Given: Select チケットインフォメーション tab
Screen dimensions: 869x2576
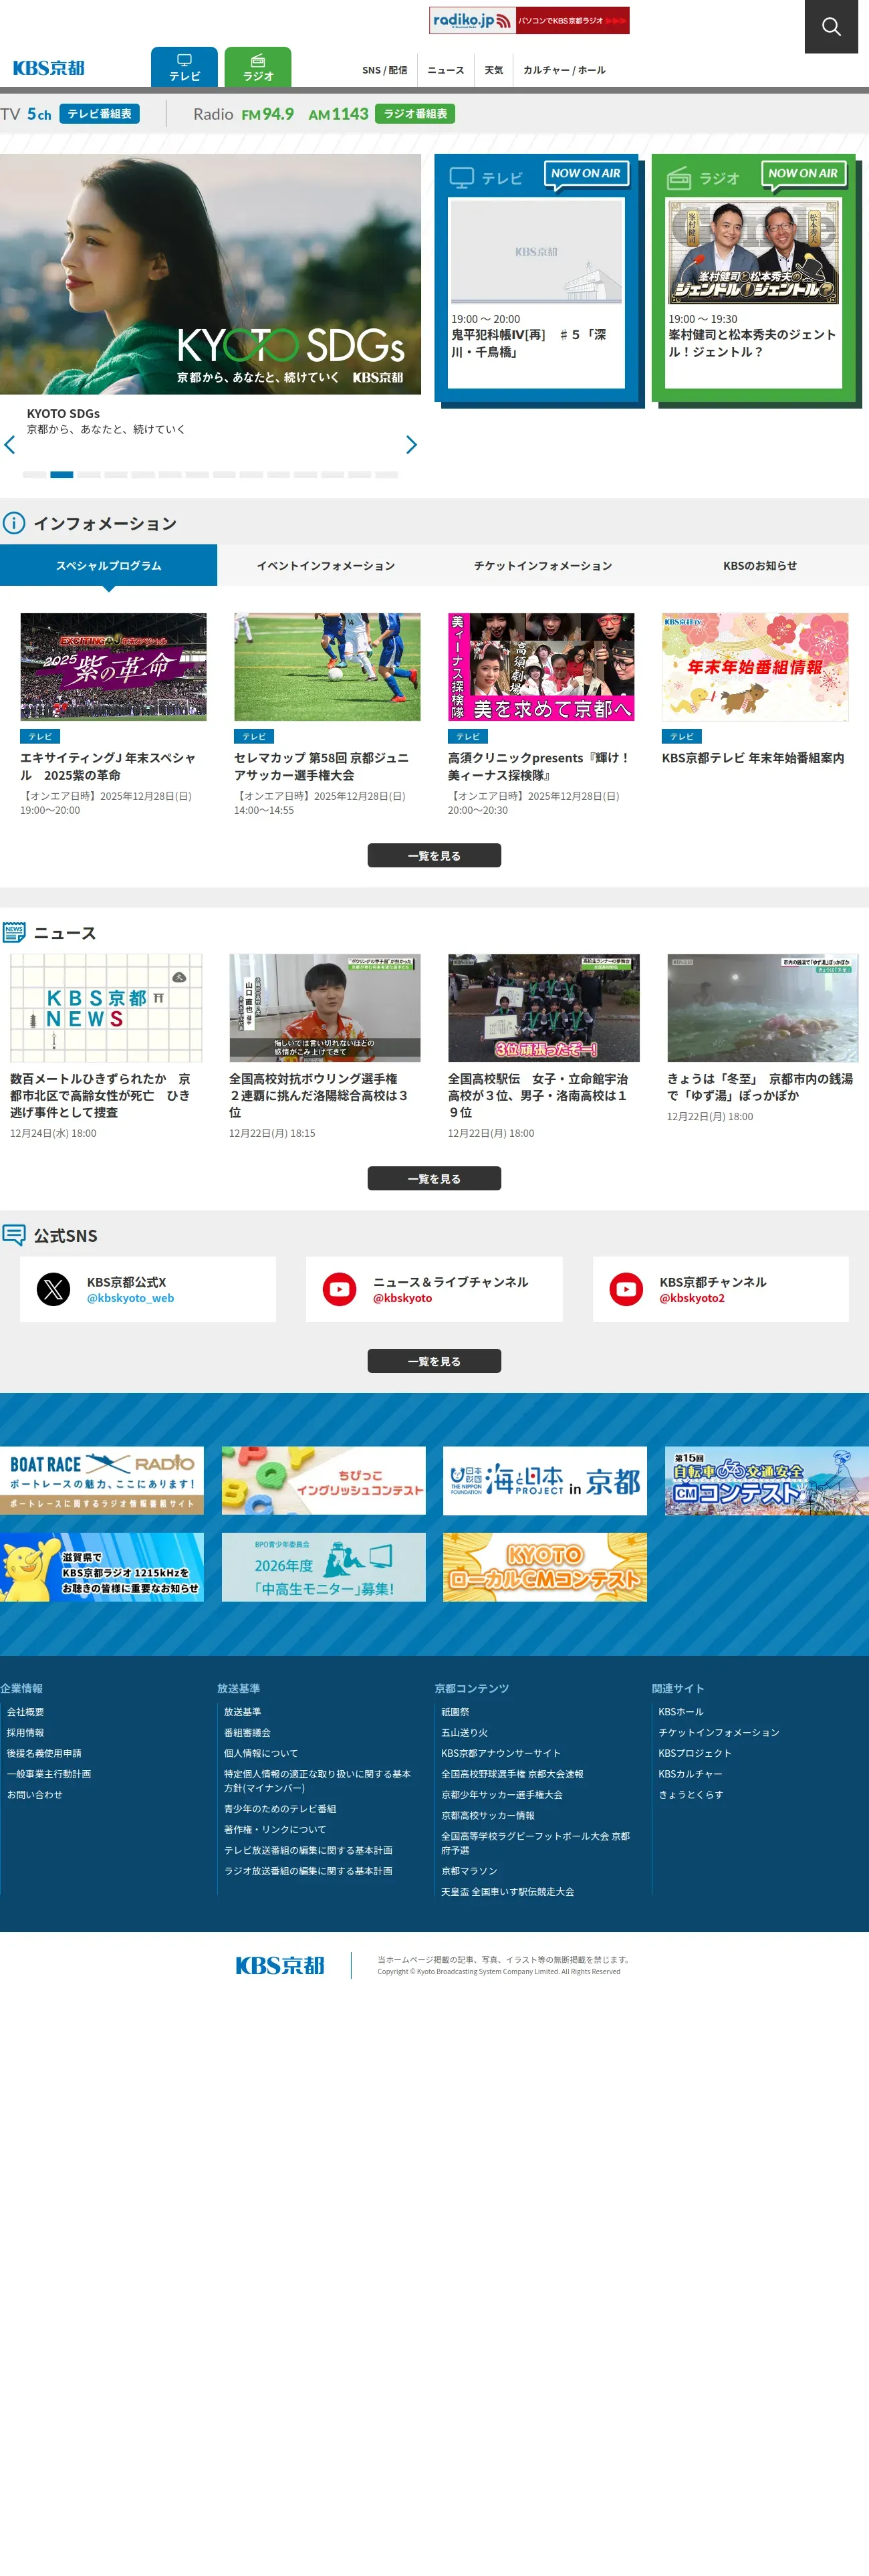Looking at the screenshot, I should tap(543, 566).
